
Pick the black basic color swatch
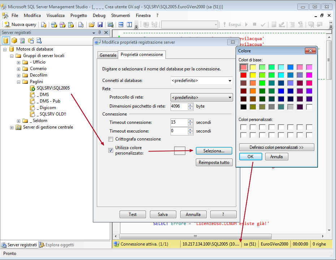(244, 107)
